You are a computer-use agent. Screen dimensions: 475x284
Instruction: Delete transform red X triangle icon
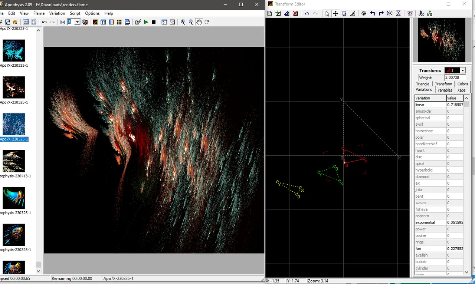click(x=295, y=14)
